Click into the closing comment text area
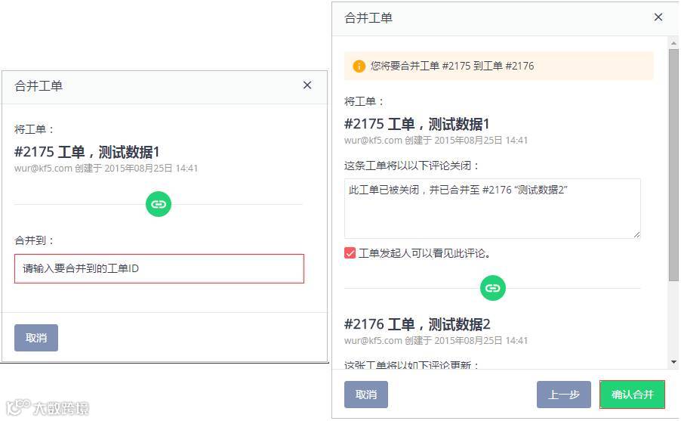The image size is (681, 421). [x=492, y=209]
